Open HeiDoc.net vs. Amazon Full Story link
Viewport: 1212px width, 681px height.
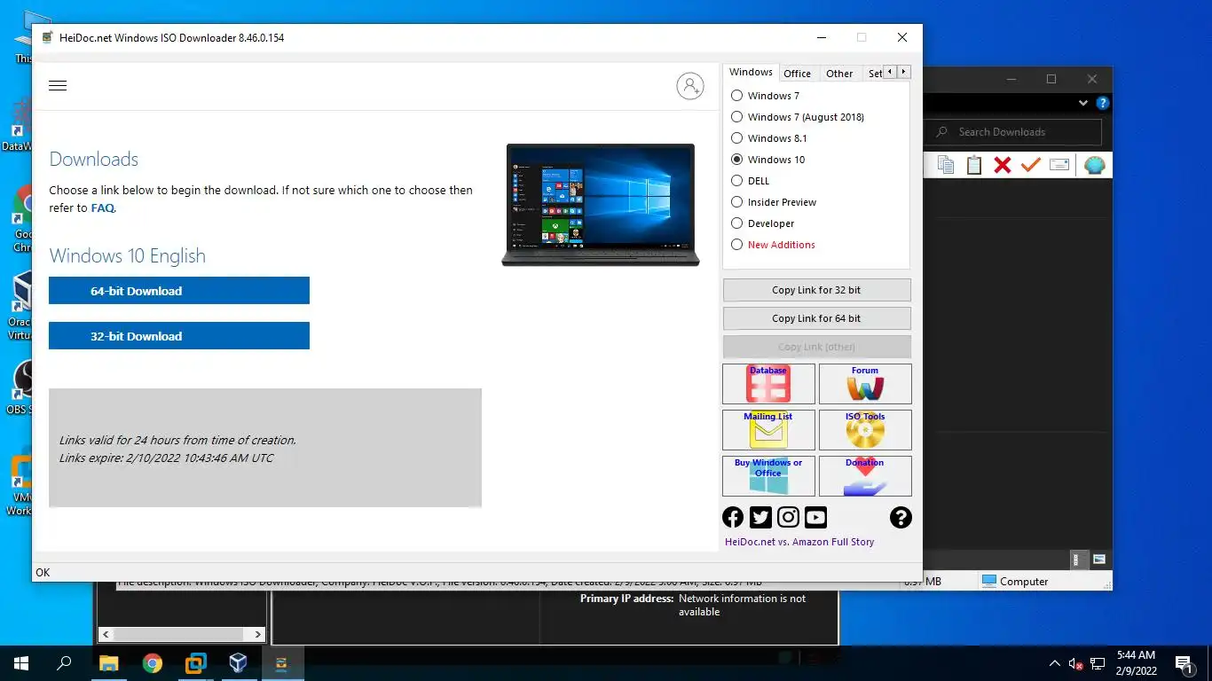(x=799, y=542)
